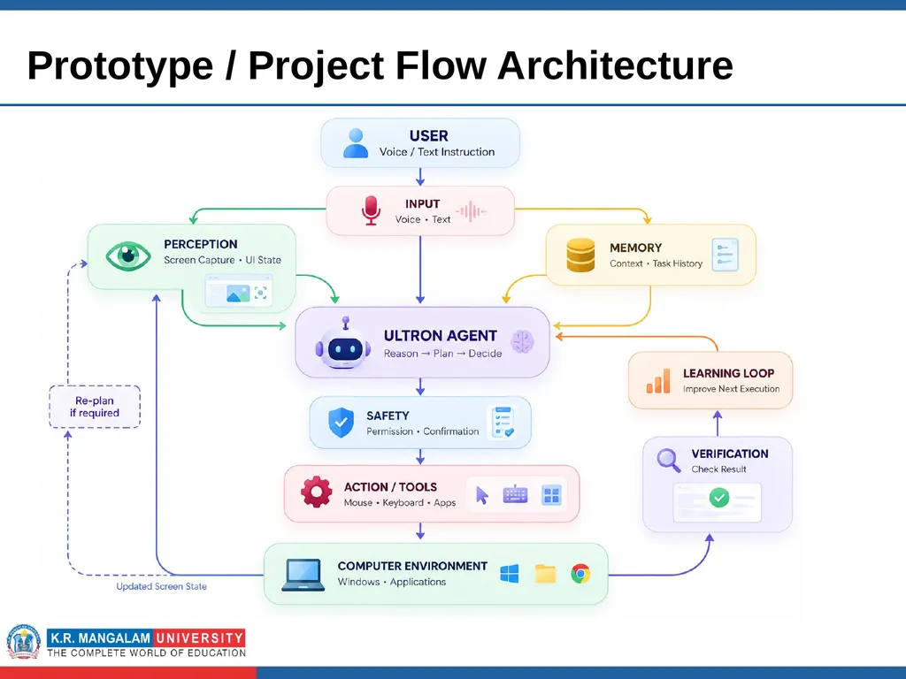The width and height of the screenshot is (906, 679).
Task: Click the purple keyboard icon
Action: 516,494
